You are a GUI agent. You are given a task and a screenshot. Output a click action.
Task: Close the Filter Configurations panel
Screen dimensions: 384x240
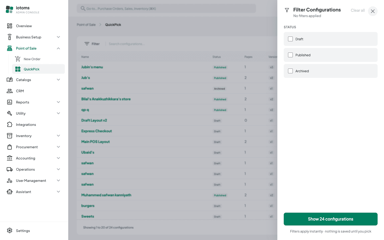[373, 11]
